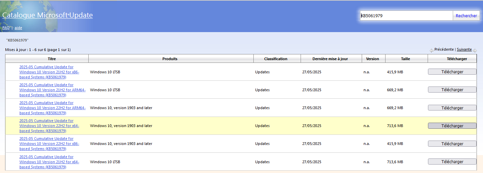The height and width of the screenshot is (173, 483).
Task: Click the 27/05/2025 date in 21H2 ARM64 row
Action: tap(312, 90)
